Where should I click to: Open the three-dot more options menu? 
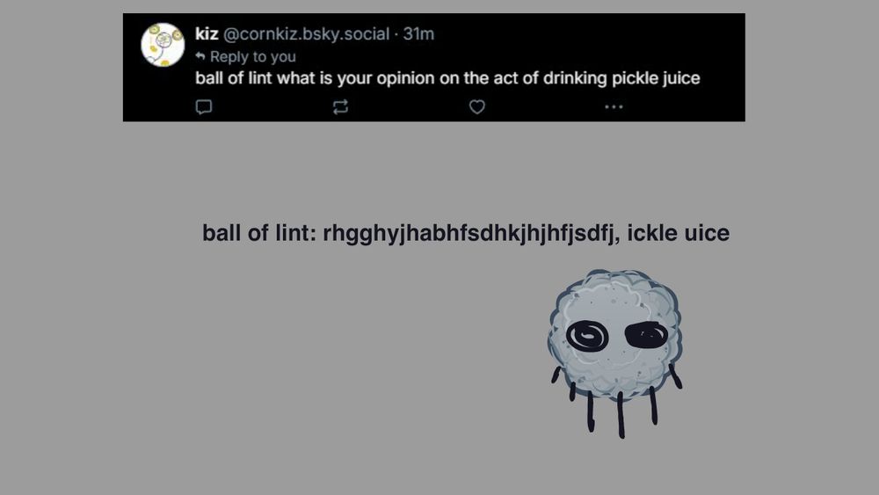click(614, 106)
